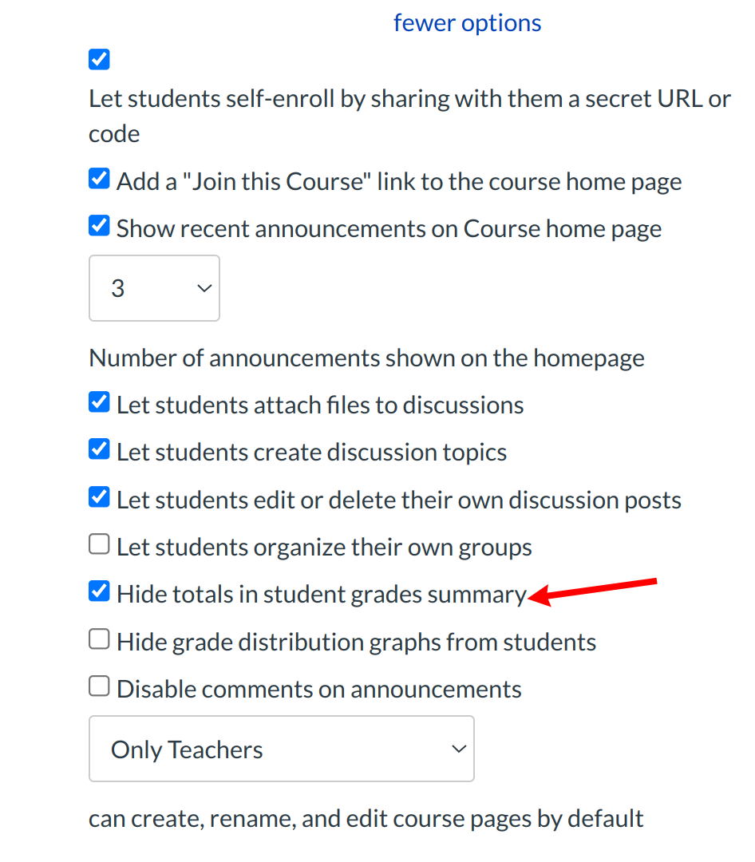The width and height of the screenshot is (755, 862).
Task: Click the 'Hide totals in student grades summary' label text
Action: coord(321,595)
